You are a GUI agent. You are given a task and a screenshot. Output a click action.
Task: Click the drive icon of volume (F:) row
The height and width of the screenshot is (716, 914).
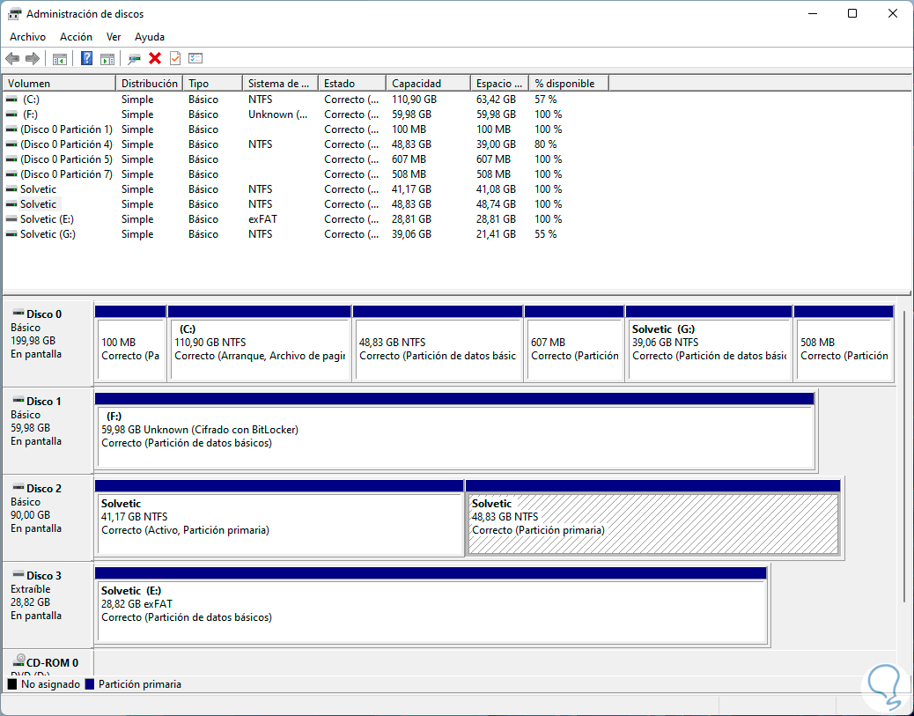(11, 114)
